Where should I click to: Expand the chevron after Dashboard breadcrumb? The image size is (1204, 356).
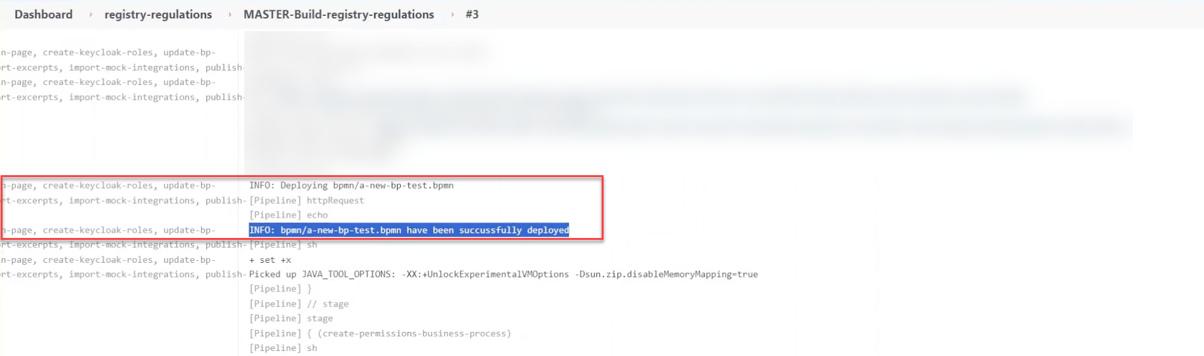coord(90,15)
